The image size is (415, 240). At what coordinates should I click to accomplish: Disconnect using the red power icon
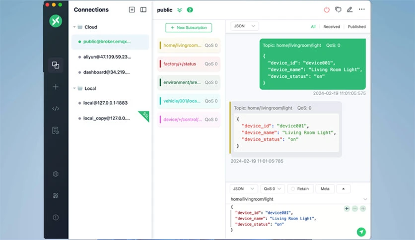[327, 9]
